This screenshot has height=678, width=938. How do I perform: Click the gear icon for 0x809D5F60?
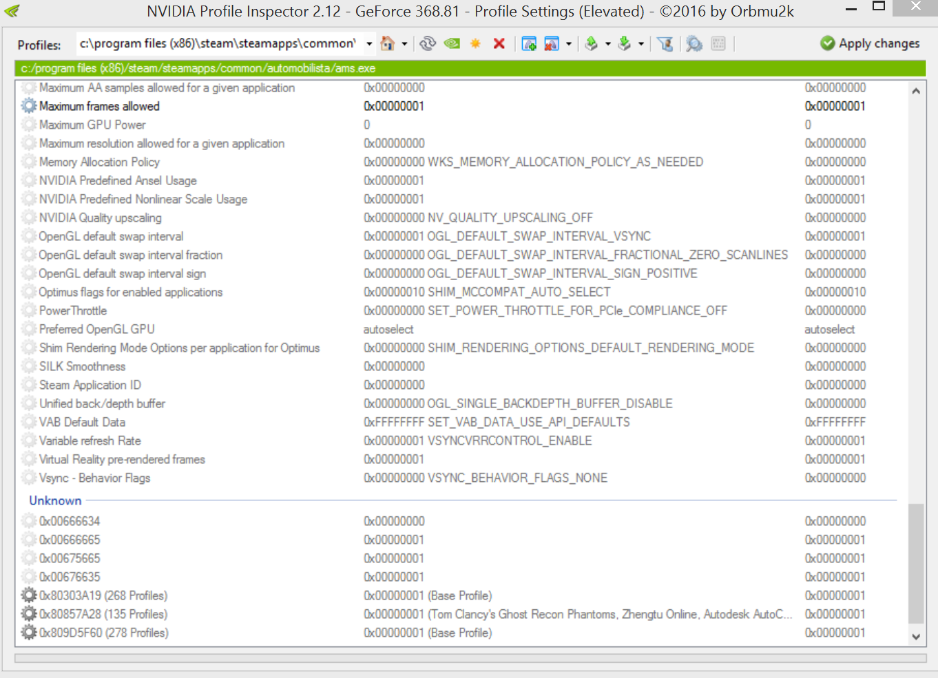pos(29,633)
